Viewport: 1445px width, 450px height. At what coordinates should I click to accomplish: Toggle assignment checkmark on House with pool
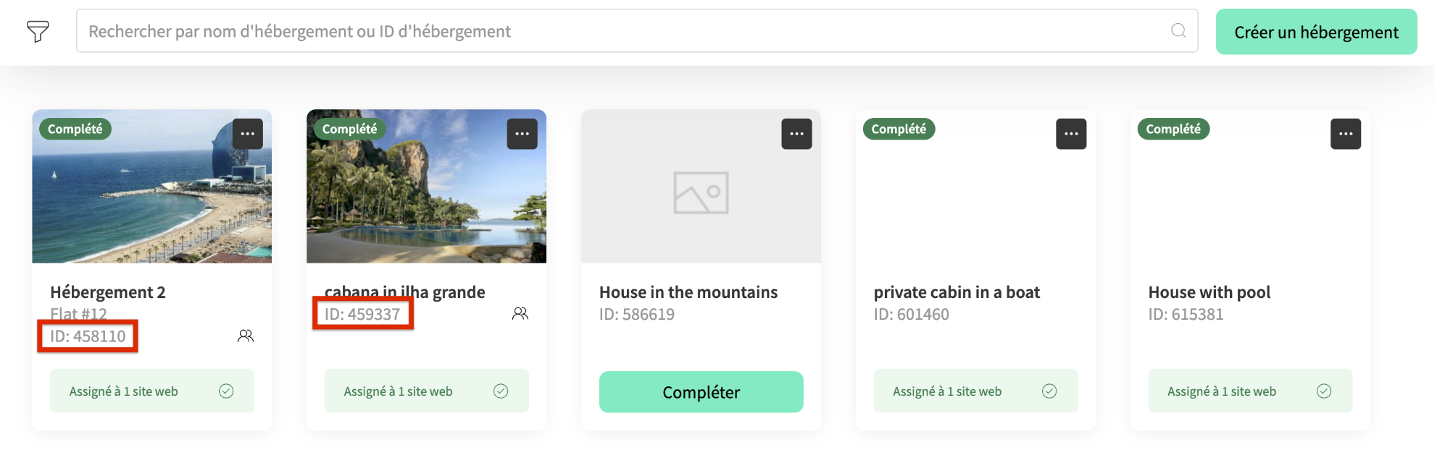(1324, 391)
